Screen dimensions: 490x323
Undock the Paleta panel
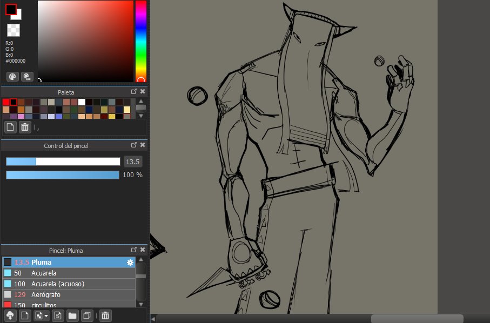click(x=134, y=91)
